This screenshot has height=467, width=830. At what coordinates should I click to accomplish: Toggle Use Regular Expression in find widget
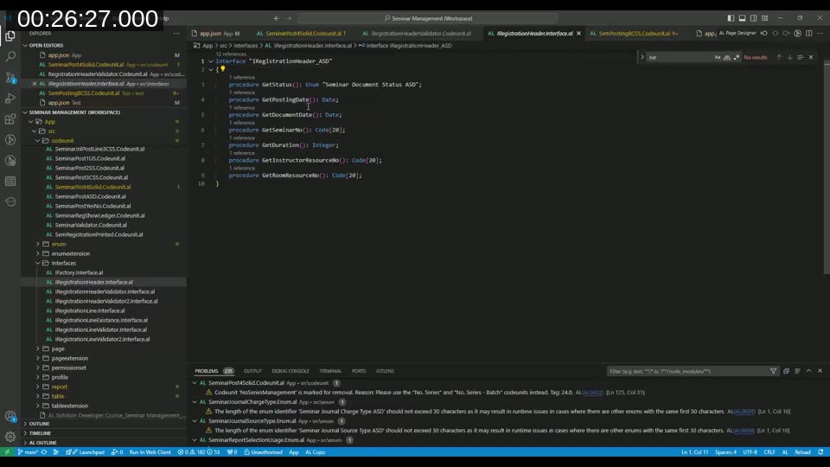pos(737,57)
